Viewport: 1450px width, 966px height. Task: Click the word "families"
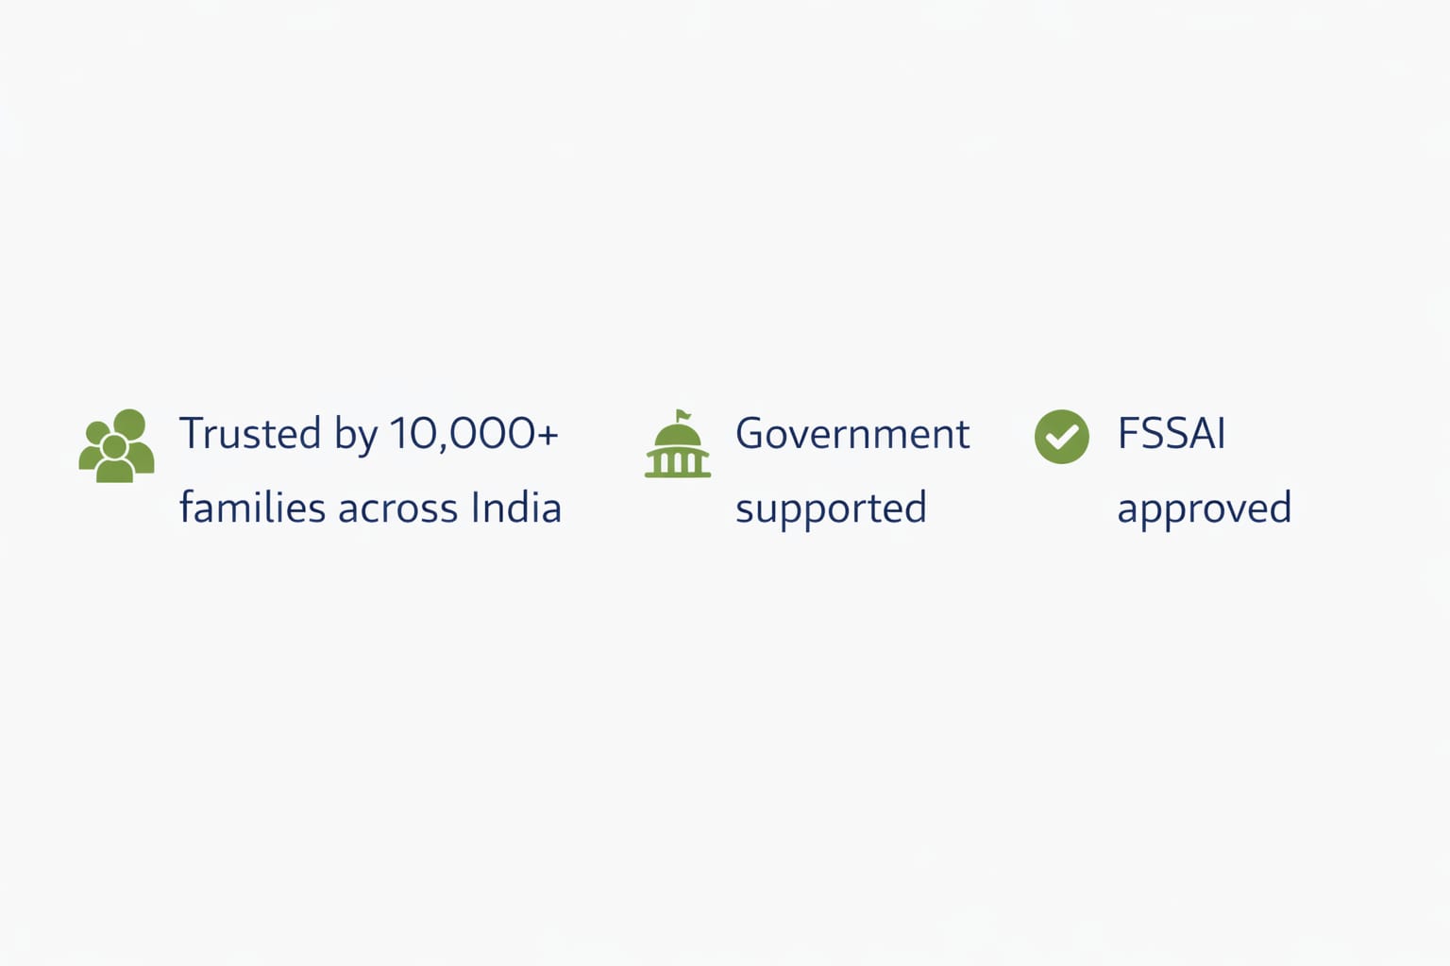252,508
